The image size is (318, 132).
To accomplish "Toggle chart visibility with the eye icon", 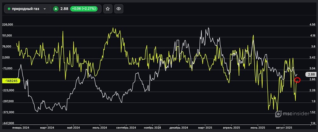I will (119, 9).
